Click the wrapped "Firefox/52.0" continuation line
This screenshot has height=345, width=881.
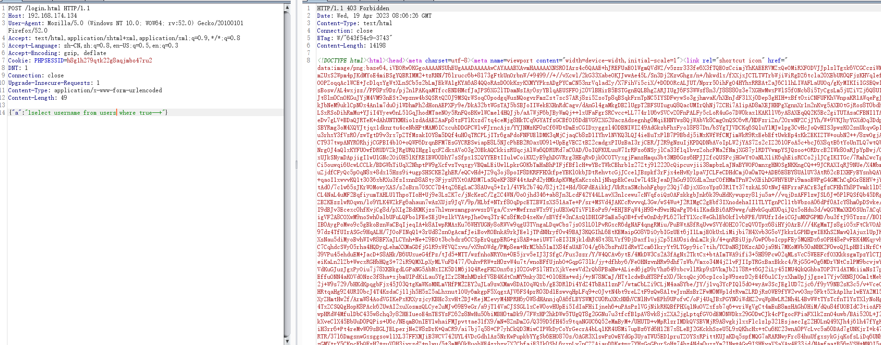point(28,30)
